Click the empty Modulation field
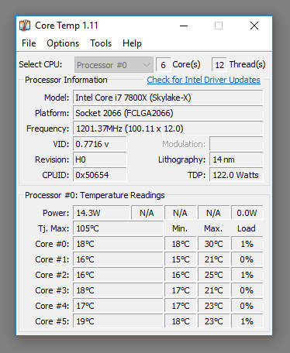This screenshot has height=353, width=290. pyautogui.click(x=236, y=144)
